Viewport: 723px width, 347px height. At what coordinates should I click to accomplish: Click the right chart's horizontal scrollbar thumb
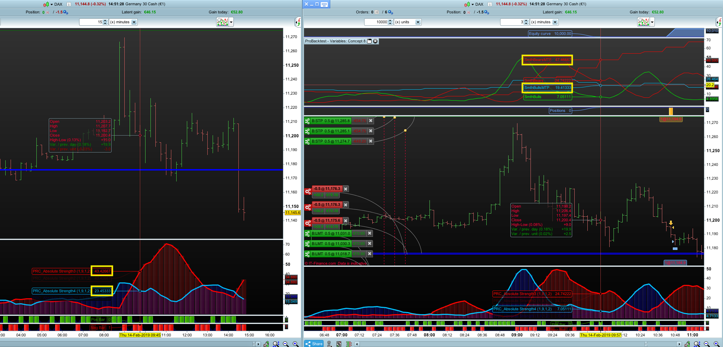pos(646,344)
